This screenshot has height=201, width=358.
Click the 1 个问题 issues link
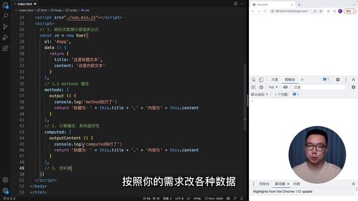(x=286, y=94)
